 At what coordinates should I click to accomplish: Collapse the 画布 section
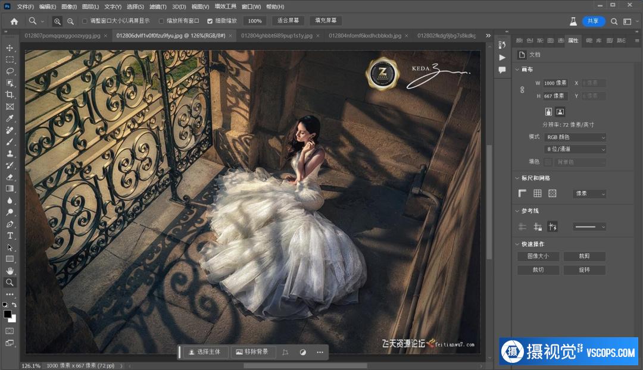[517, 70]
